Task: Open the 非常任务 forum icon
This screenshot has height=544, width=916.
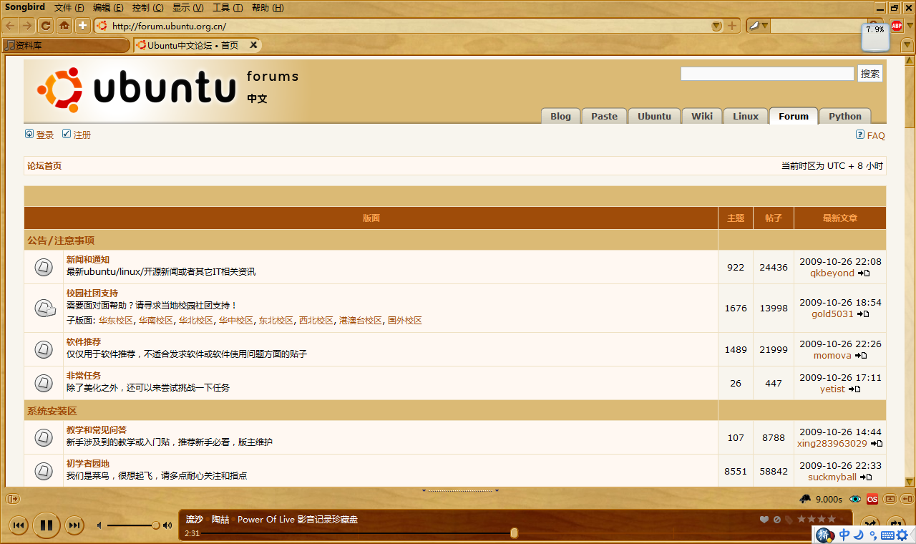Action: pyautogui.click(x=44, y=383)
